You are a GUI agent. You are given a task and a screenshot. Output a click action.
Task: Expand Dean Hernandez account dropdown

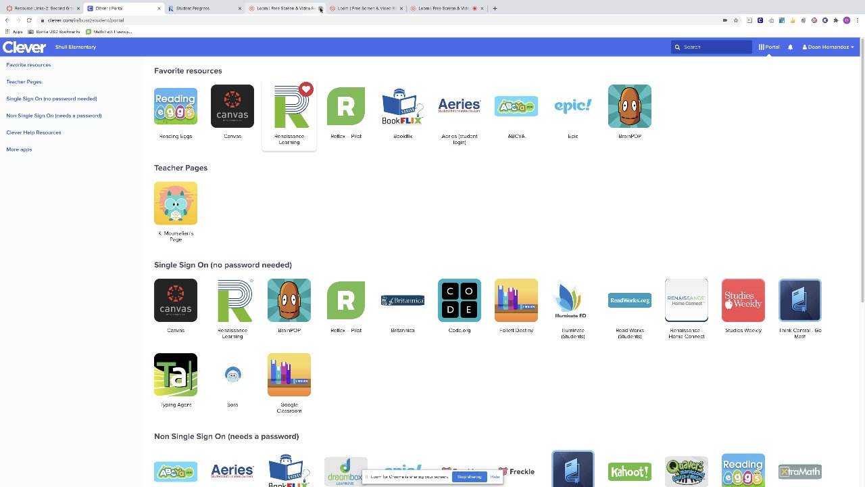[828, 47]
